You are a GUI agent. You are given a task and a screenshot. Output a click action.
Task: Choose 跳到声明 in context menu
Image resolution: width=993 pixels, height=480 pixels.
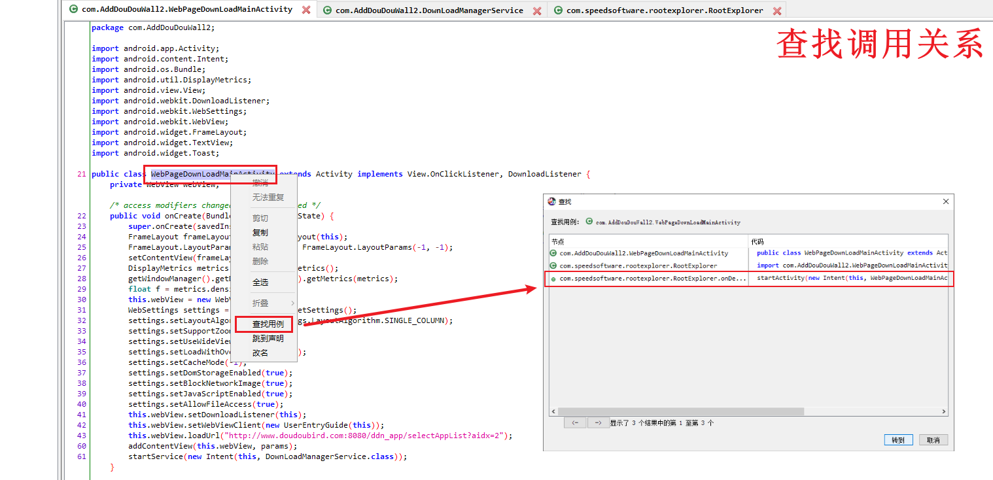pos(268,339)
